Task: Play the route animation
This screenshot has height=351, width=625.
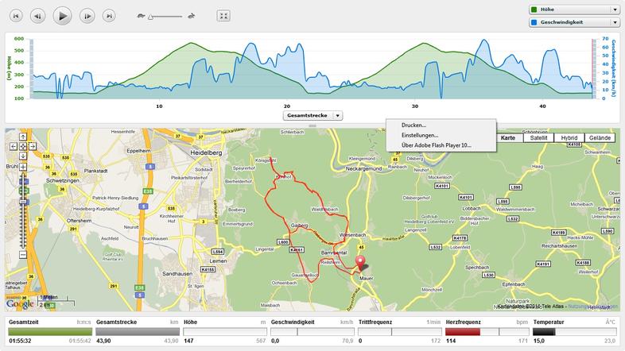Action: tap(63, 16)
